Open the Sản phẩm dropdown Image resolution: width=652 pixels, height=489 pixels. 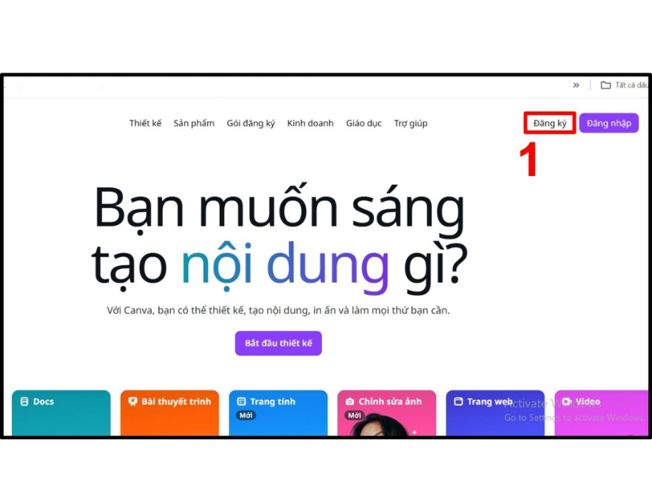pos(194,123)
